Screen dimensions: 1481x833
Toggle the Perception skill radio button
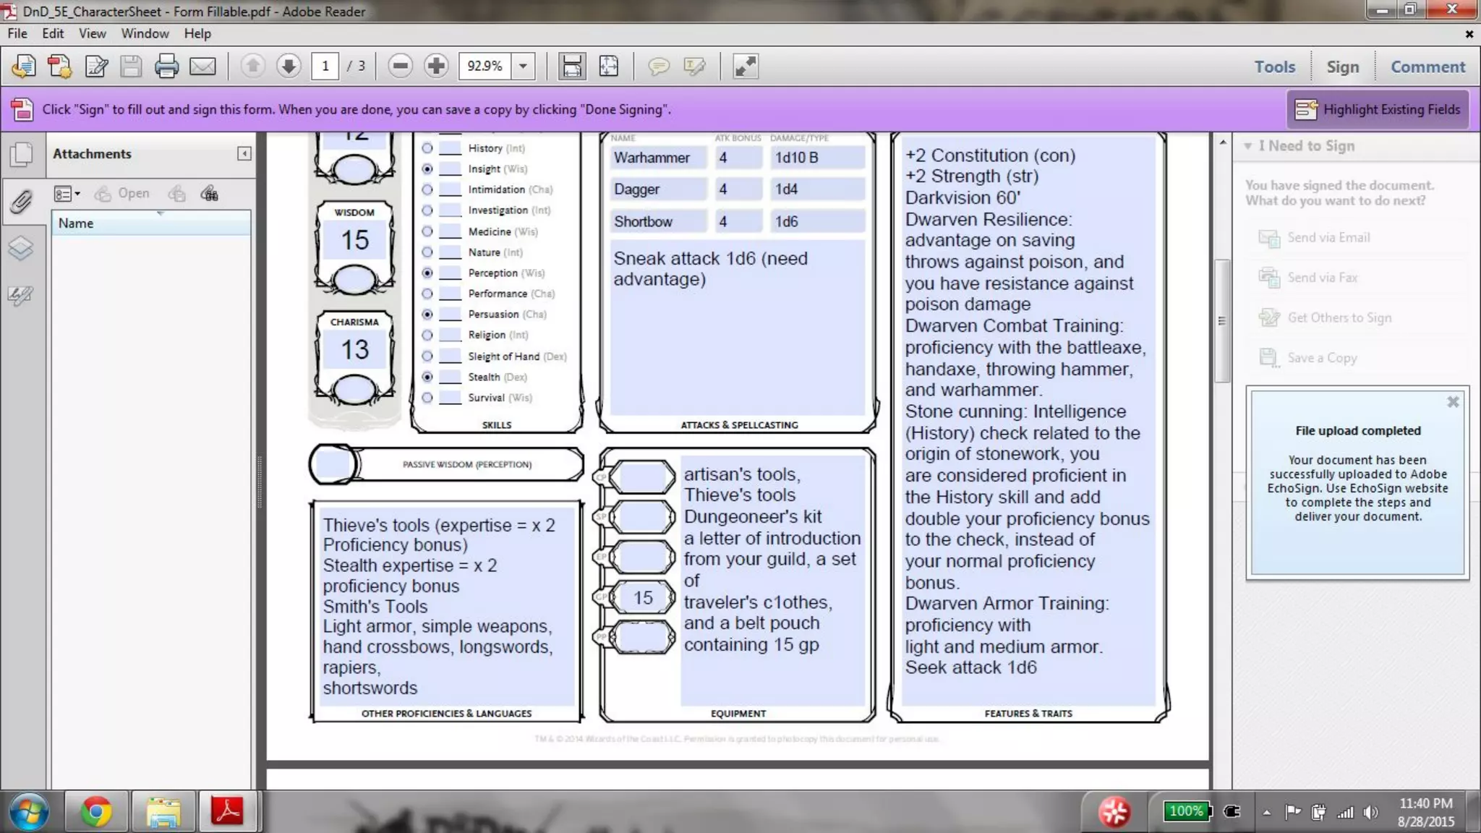point(427,273)
